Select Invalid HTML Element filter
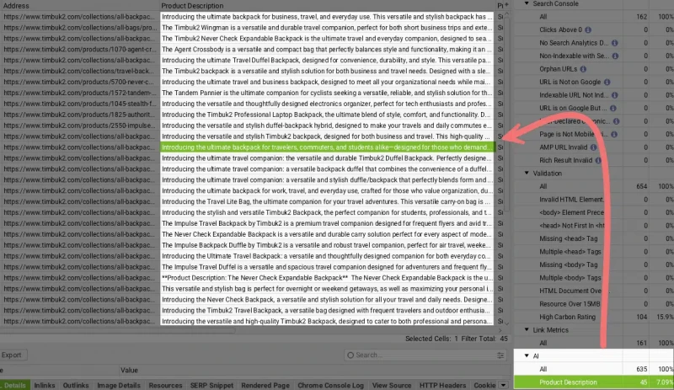Image resolution: width=674 pixels, height=390 pixels. (594, 199)
